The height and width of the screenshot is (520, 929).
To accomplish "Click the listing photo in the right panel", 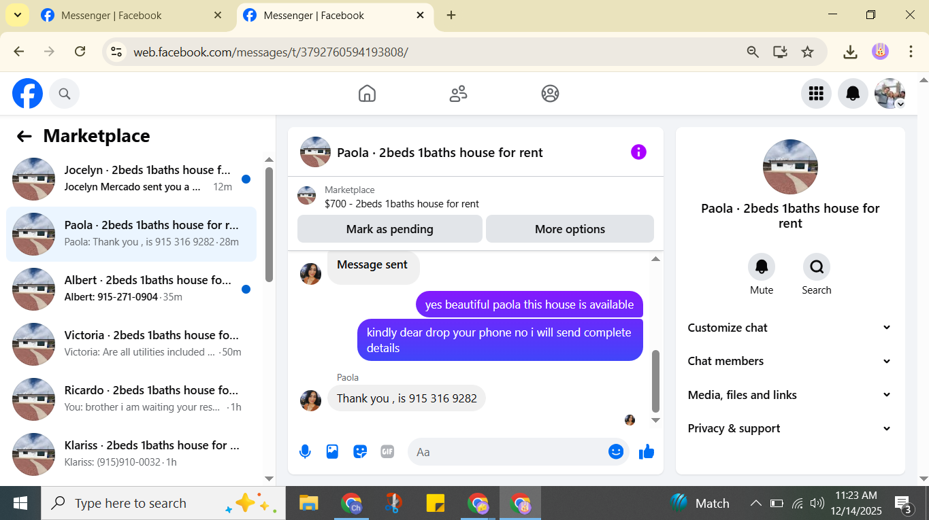I will (x=790, y=167).
